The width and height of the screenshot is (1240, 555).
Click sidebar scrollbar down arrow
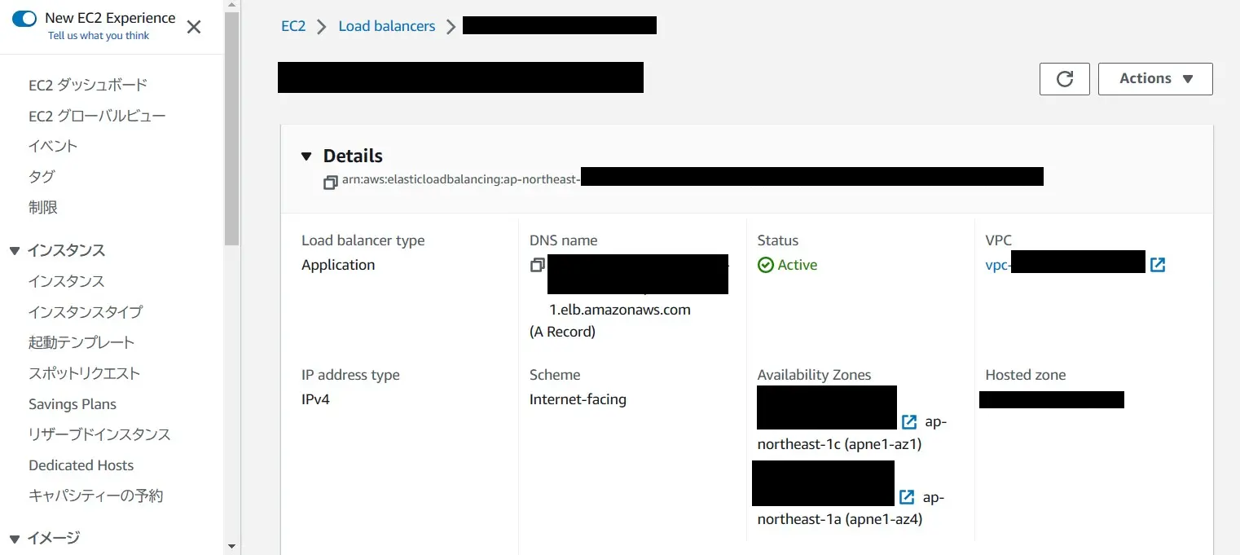(x=232, y=546)
